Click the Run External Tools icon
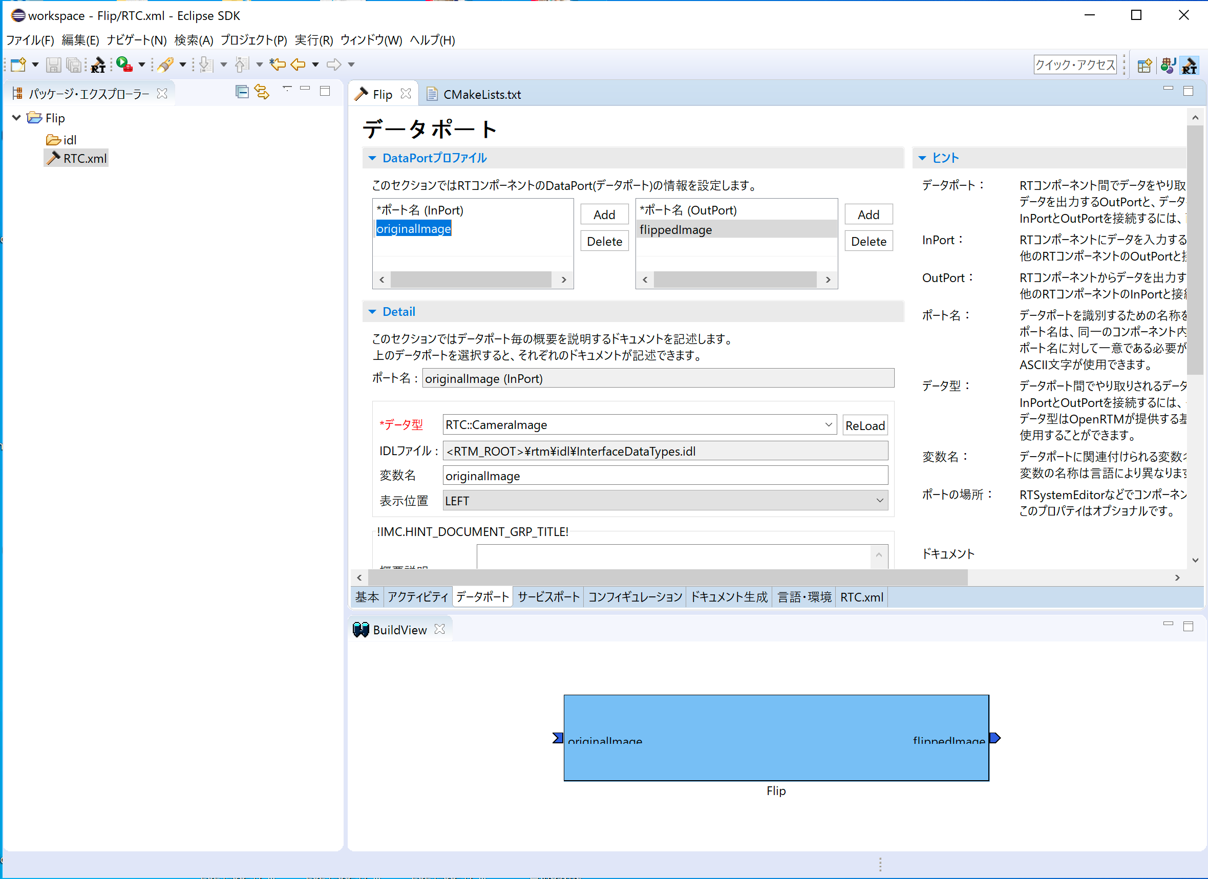Image resolution: width=1208 pixels, height=879 pixels. 124,65
